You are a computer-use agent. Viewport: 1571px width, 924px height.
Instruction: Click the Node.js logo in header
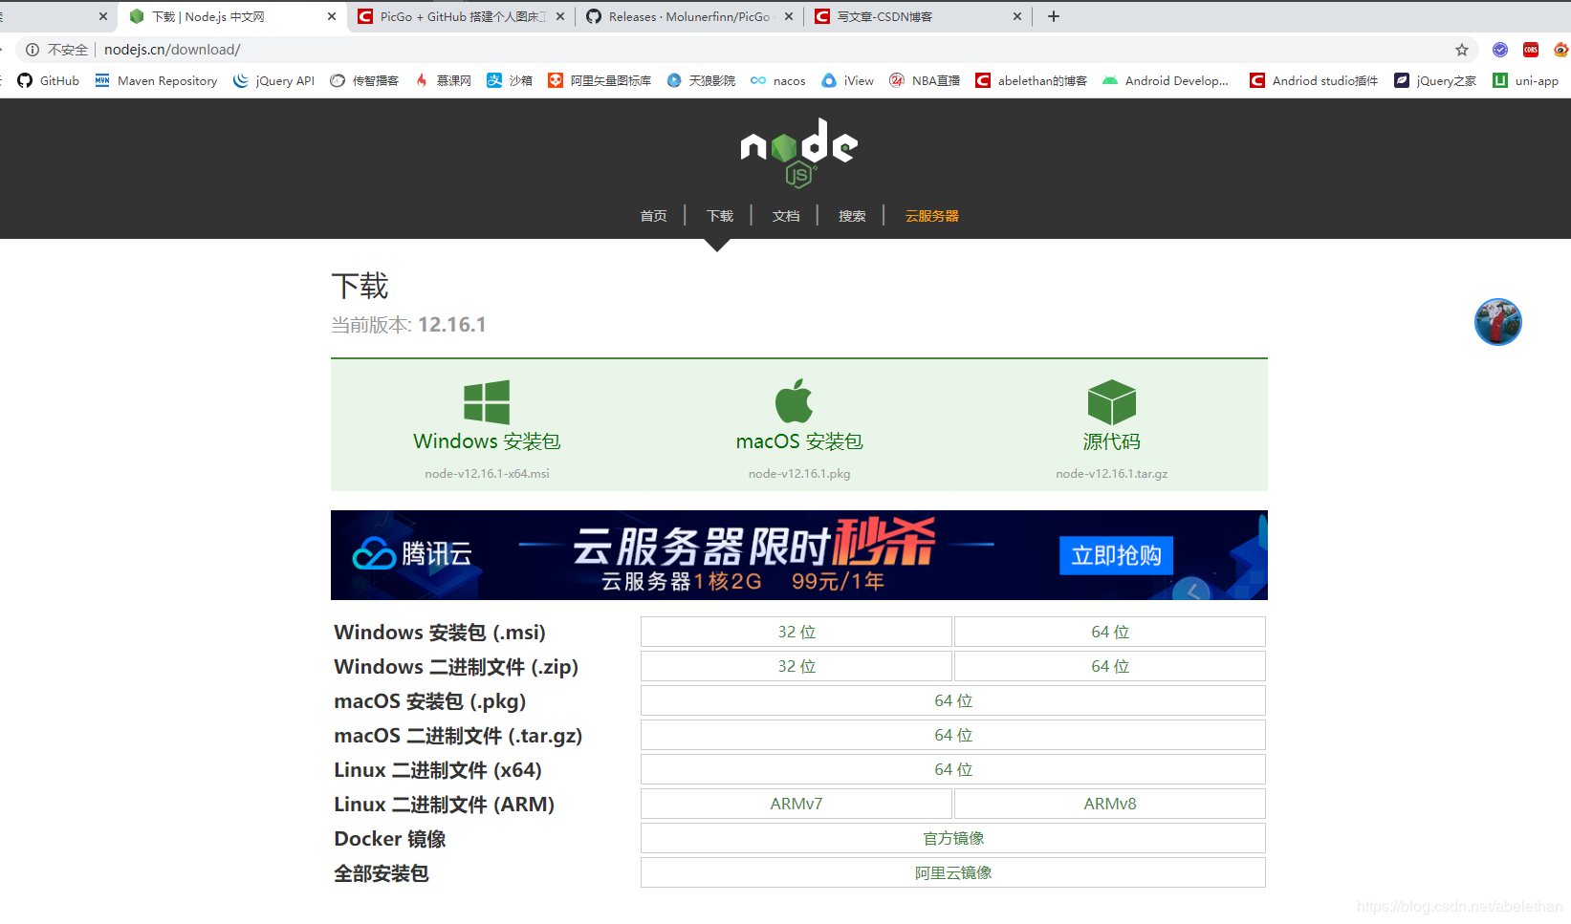[x=798, y=153]
